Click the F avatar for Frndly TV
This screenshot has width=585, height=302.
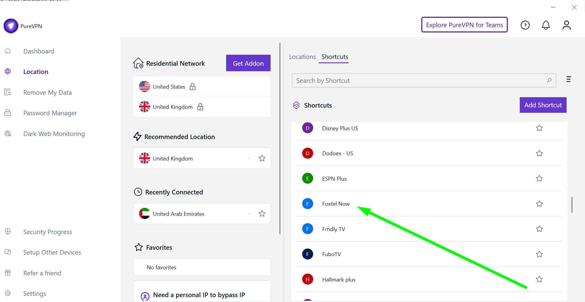point(307,229)
